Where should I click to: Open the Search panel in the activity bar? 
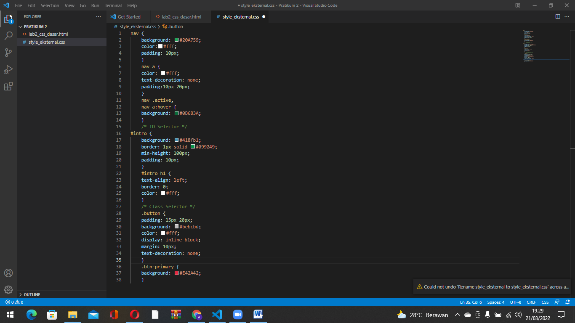click(x=8, y=35)
